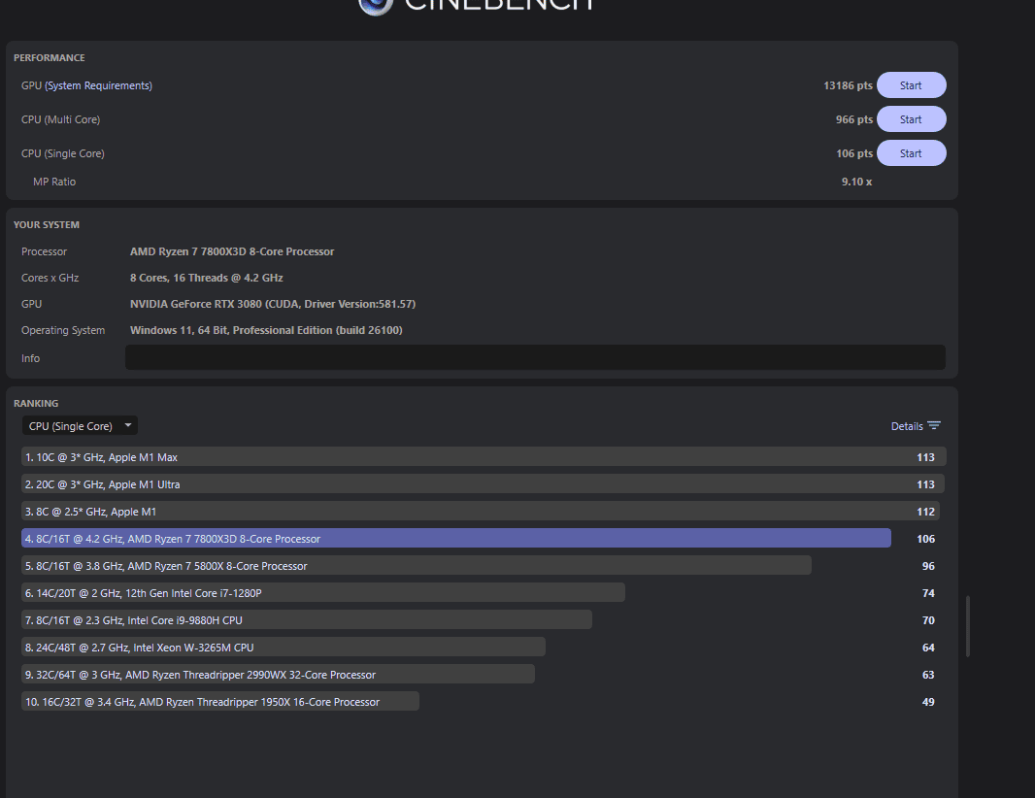Screen dimensions: 1035x798
Task: Click the GPU (System Requirements) label
Action: tap(86, 85)
